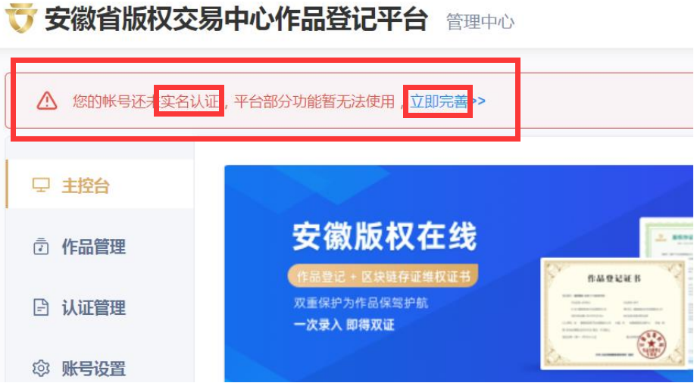Click the green certificate behind the main one
Screen dimensions: 694x383
[667, 238]
